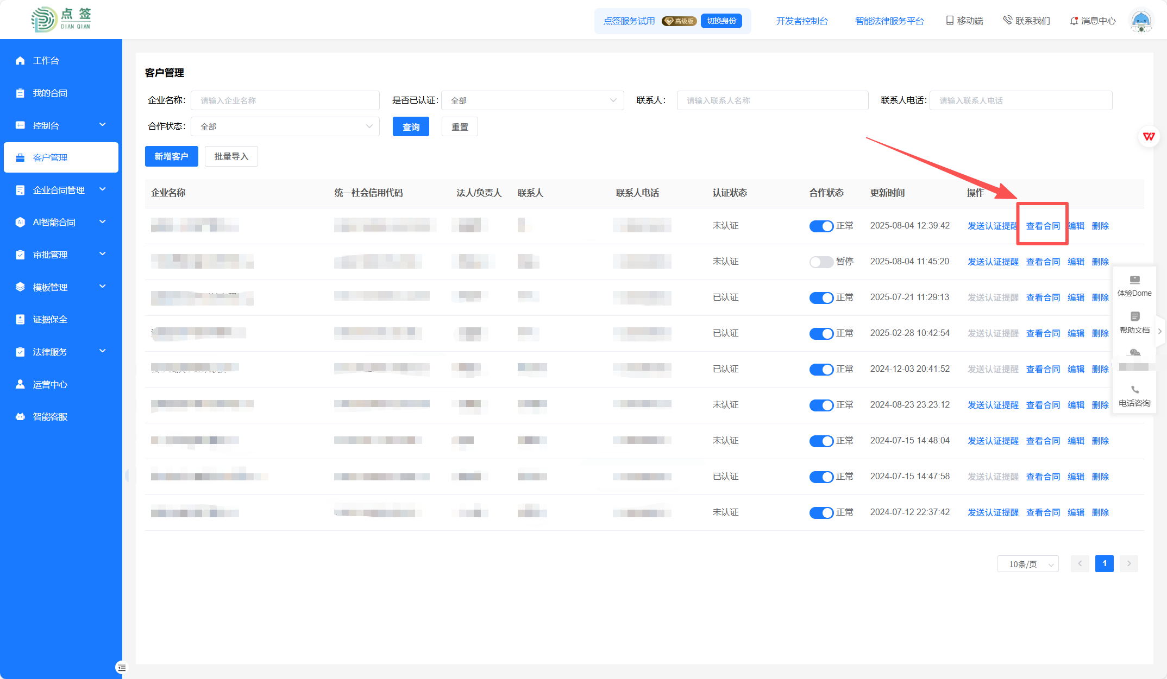Viewport: 1167px width, 679px height.
Task: Open 消息中心 bell icon in header
Action: click(x=1074, y=21)
